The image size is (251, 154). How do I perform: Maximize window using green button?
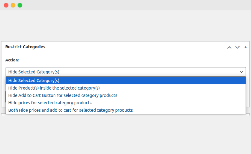point(20,5)
